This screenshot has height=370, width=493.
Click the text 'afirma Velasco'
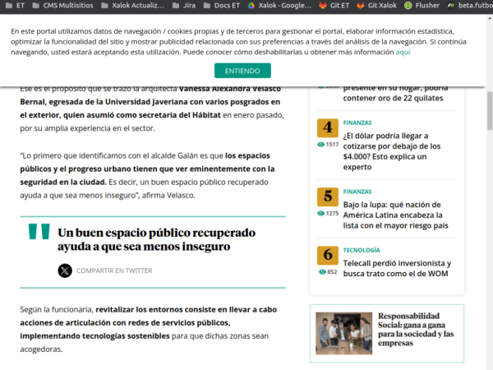pyautogui.click(x=168, y=196)
